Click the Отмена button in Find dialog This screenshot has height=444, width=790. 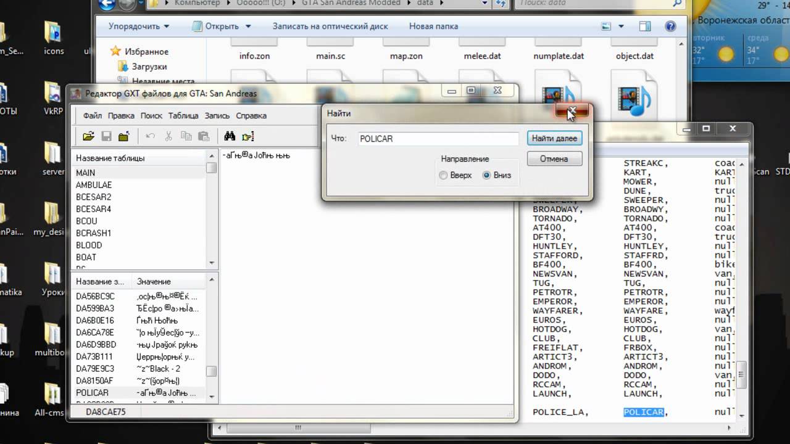(554, 158)
